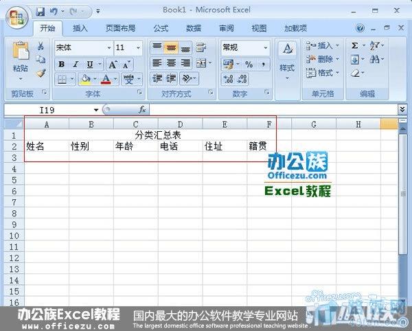
Task: Expand the formula bar chevron
Action: pyautogui.click(x=402, y=109)
